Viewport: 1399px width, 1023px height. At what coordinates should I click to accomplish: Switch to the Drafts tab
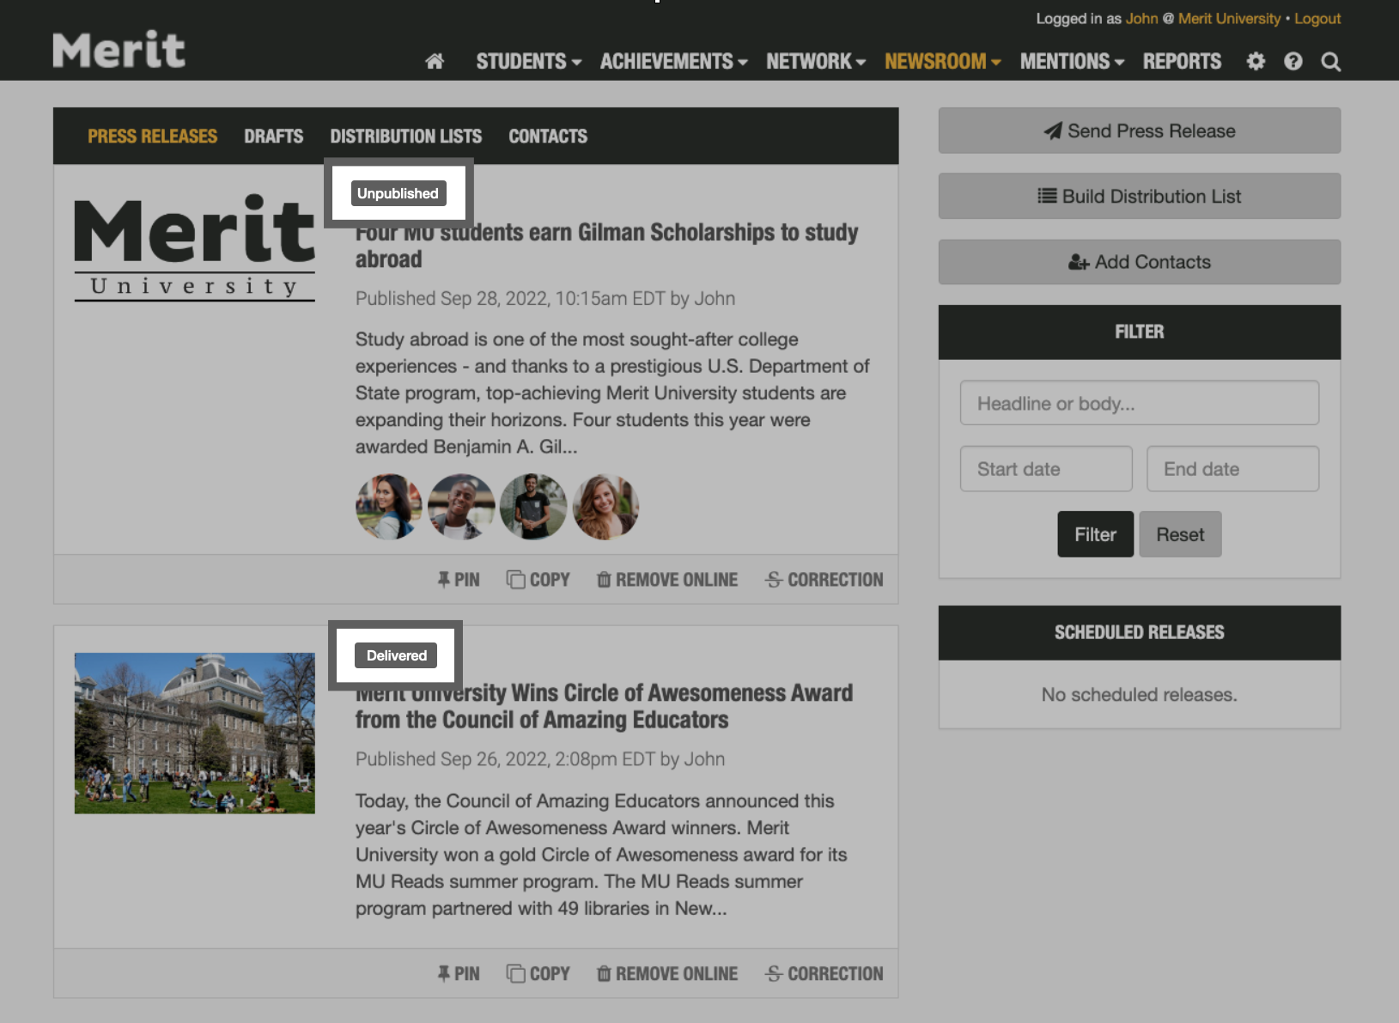[x=273, y=136]
